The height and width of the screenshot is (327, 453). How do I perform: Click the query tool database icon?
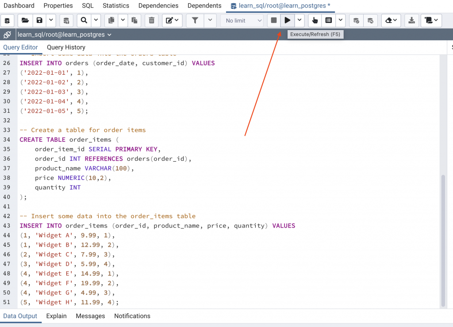[8, 20]
